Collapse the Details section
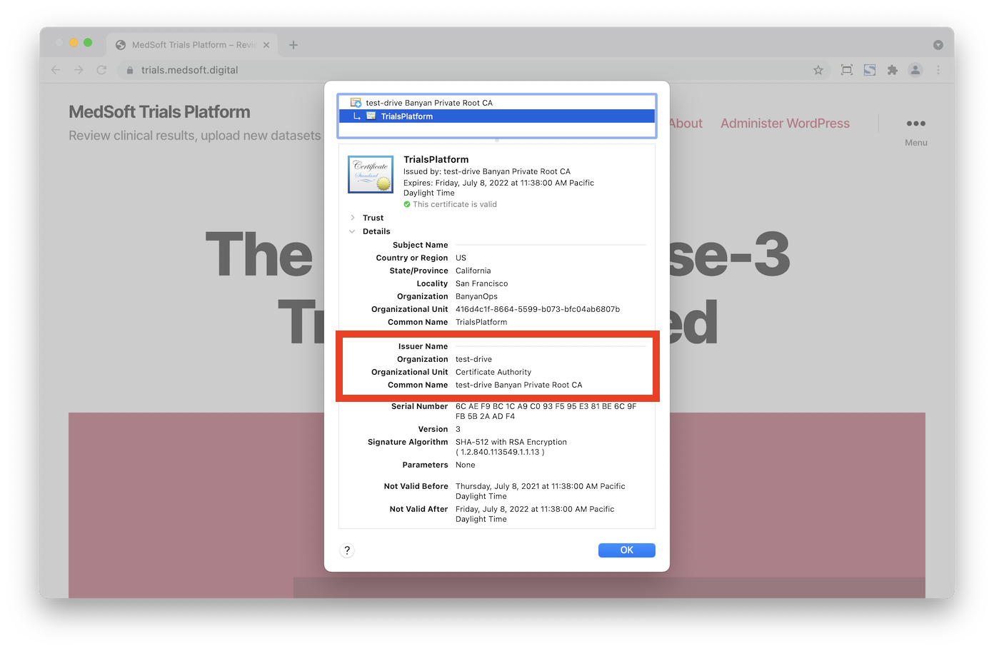The width and height of the screenshot is (994, 651). [353, 231]
